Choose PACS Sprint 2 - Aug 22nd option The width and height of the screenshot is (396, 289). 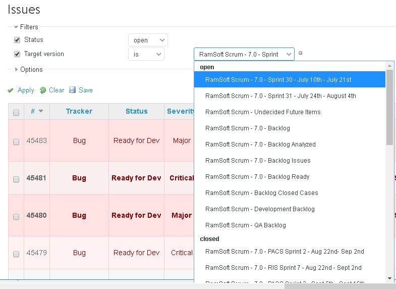point(290,252)
